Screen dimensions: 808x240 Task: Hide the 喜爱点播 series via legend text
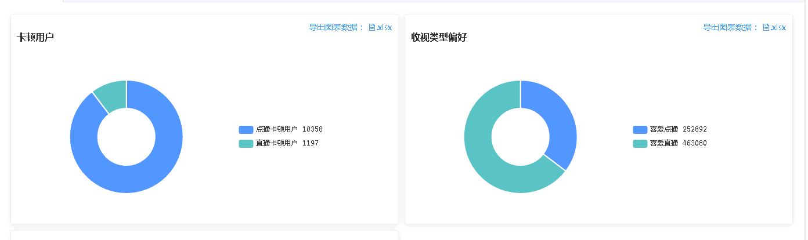(x=663, y=130)
